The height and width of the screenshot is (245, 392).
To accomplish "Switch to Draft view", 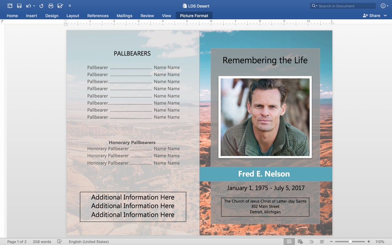I will click(x=322, y=241).
